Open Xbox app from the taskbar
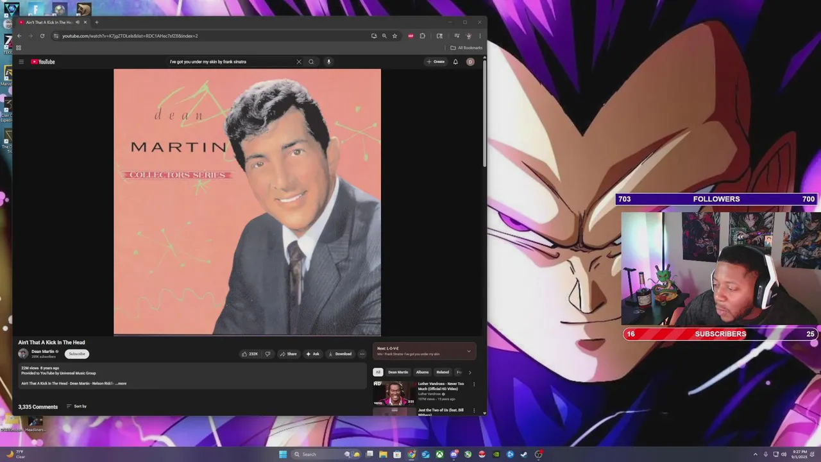 coord(439,454)
